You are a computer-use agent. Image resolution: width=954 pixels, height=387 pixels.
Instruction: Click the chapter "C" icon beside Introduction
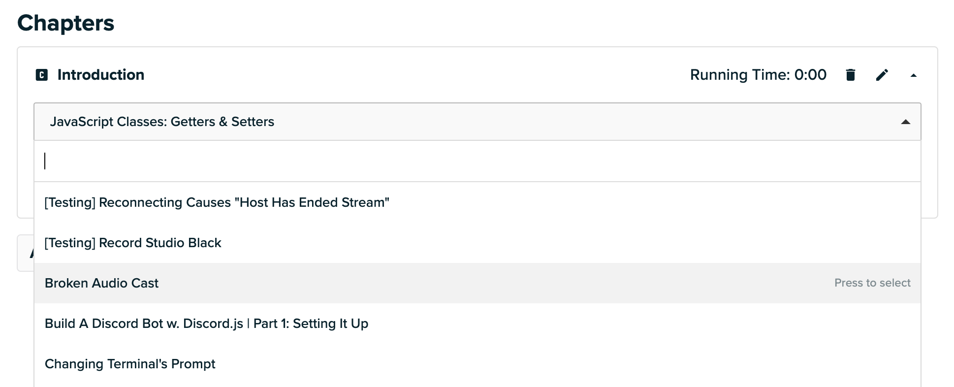pos(42,75)
